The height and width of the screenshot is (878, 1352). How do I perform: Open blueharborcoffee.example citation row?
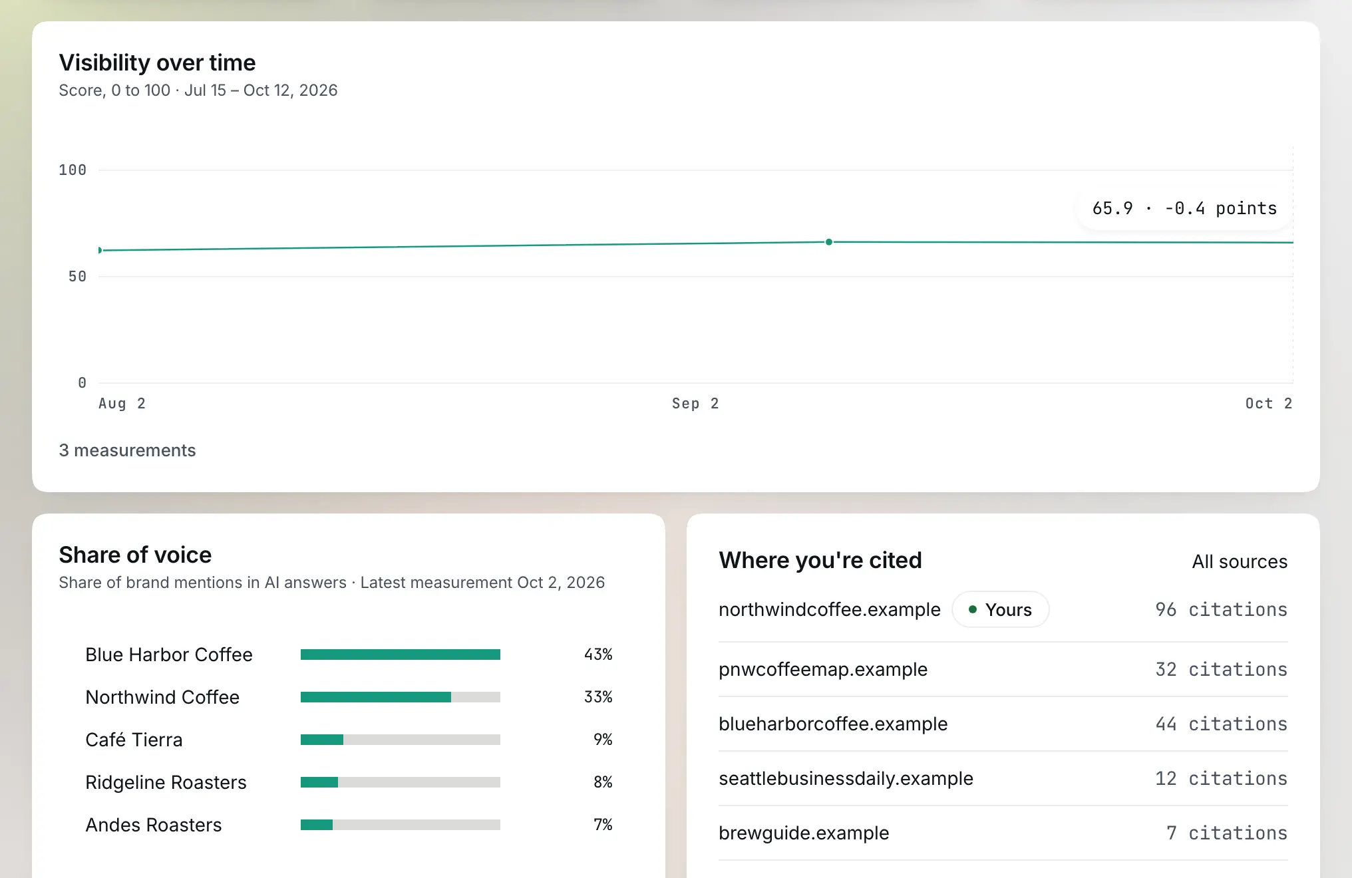tap(1003, 724)
